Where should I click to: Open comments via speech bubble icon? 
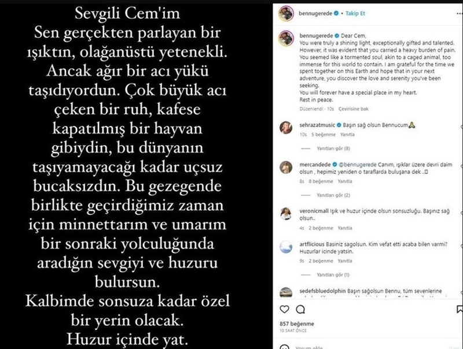[300, 309]
